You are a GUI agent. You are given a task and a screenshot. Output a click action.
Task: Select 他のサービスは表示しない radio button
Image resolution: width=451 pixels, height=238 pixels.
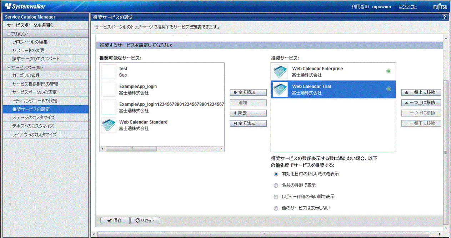(x=276, y=208)
